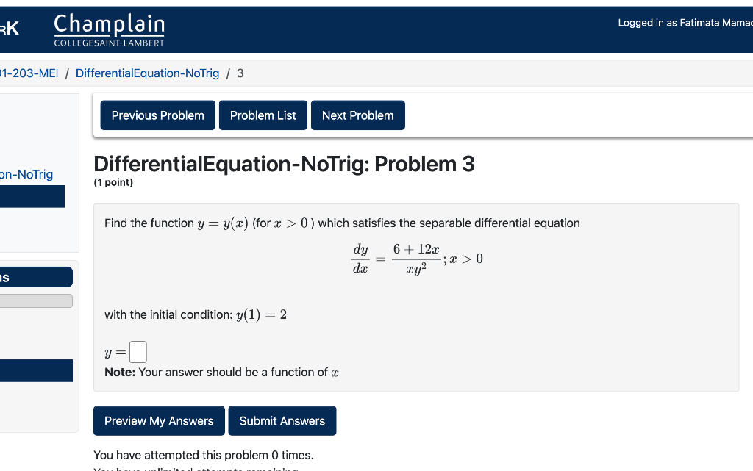Image resolution: width=753 pixels, height=471 pixels.
Task: Open the Problem List
Action: pos(263,115)
